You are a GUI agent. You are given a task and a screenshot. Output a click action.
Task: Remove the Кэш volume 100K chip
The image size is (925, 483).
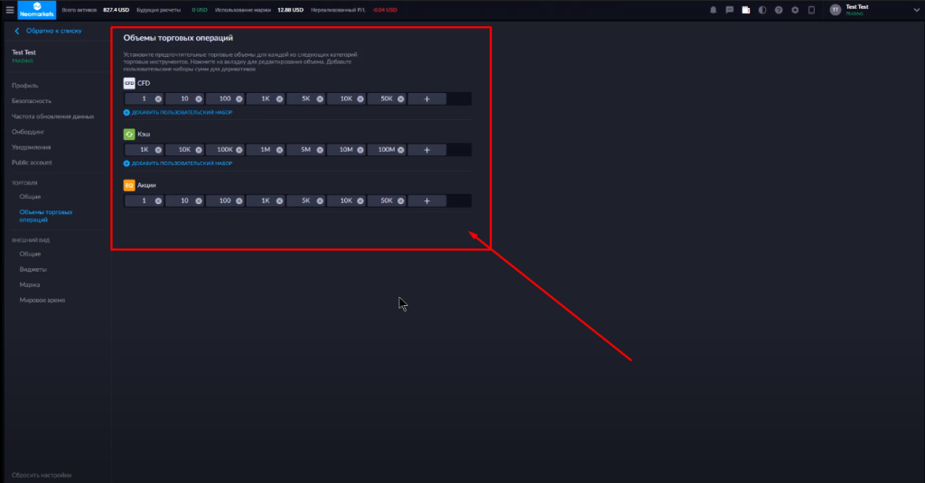[238, 150]
